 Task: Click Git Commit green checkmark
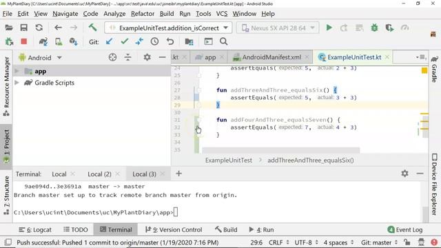pyautogui.click(x=125, y=41)
